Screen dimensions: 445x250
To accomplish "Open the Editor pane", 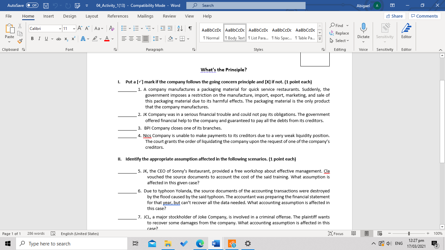I will click(406, 31).
